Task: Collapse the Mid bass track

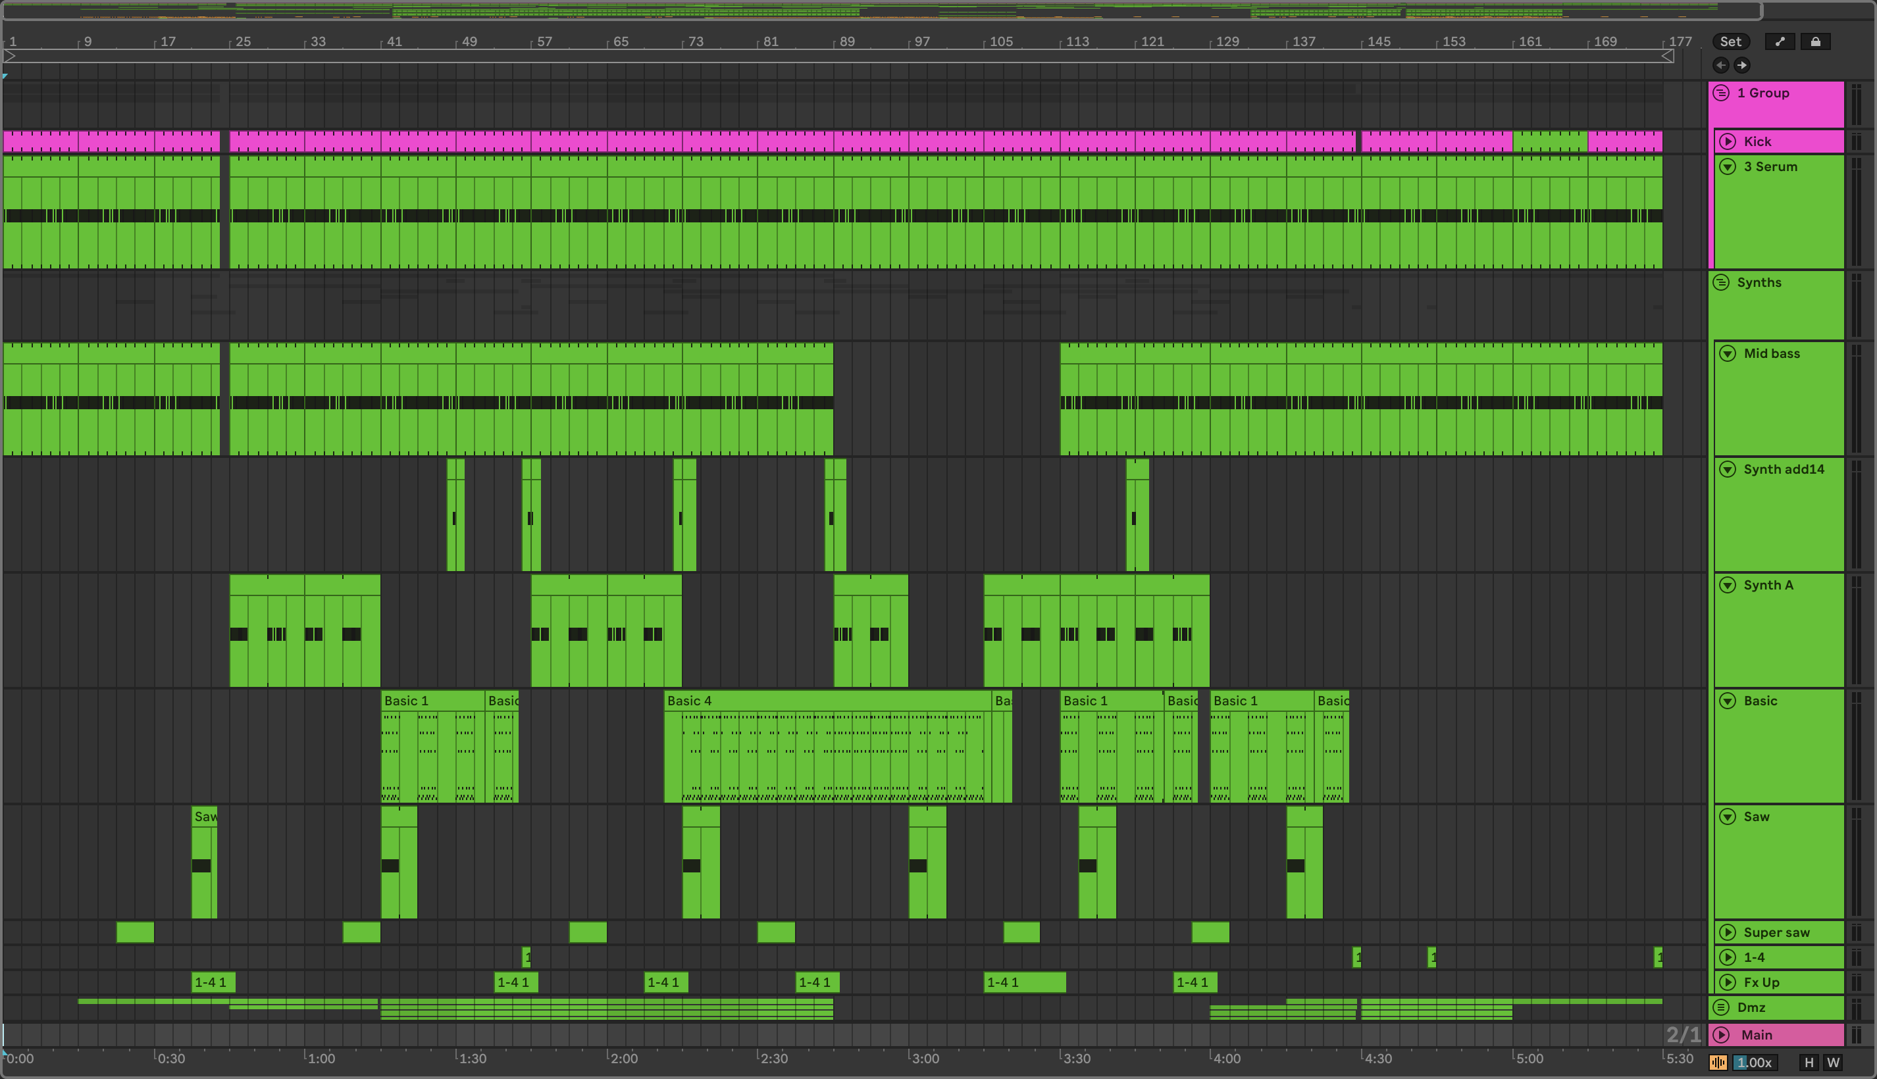Action: [x=1727, y=353]
